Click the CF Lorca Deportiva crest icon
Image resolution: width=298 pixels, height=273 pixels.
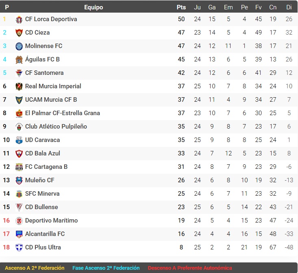19,20
